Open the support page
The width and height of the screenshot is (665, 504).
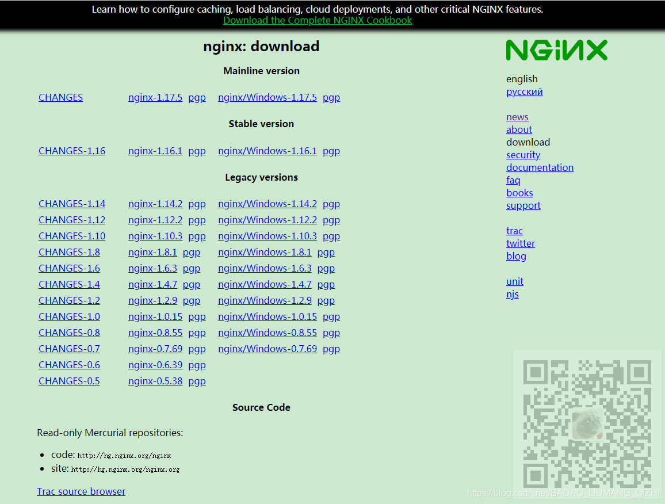(523, 206)
